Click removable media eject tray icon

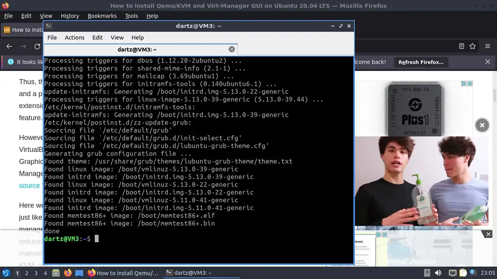click(427, 273)
